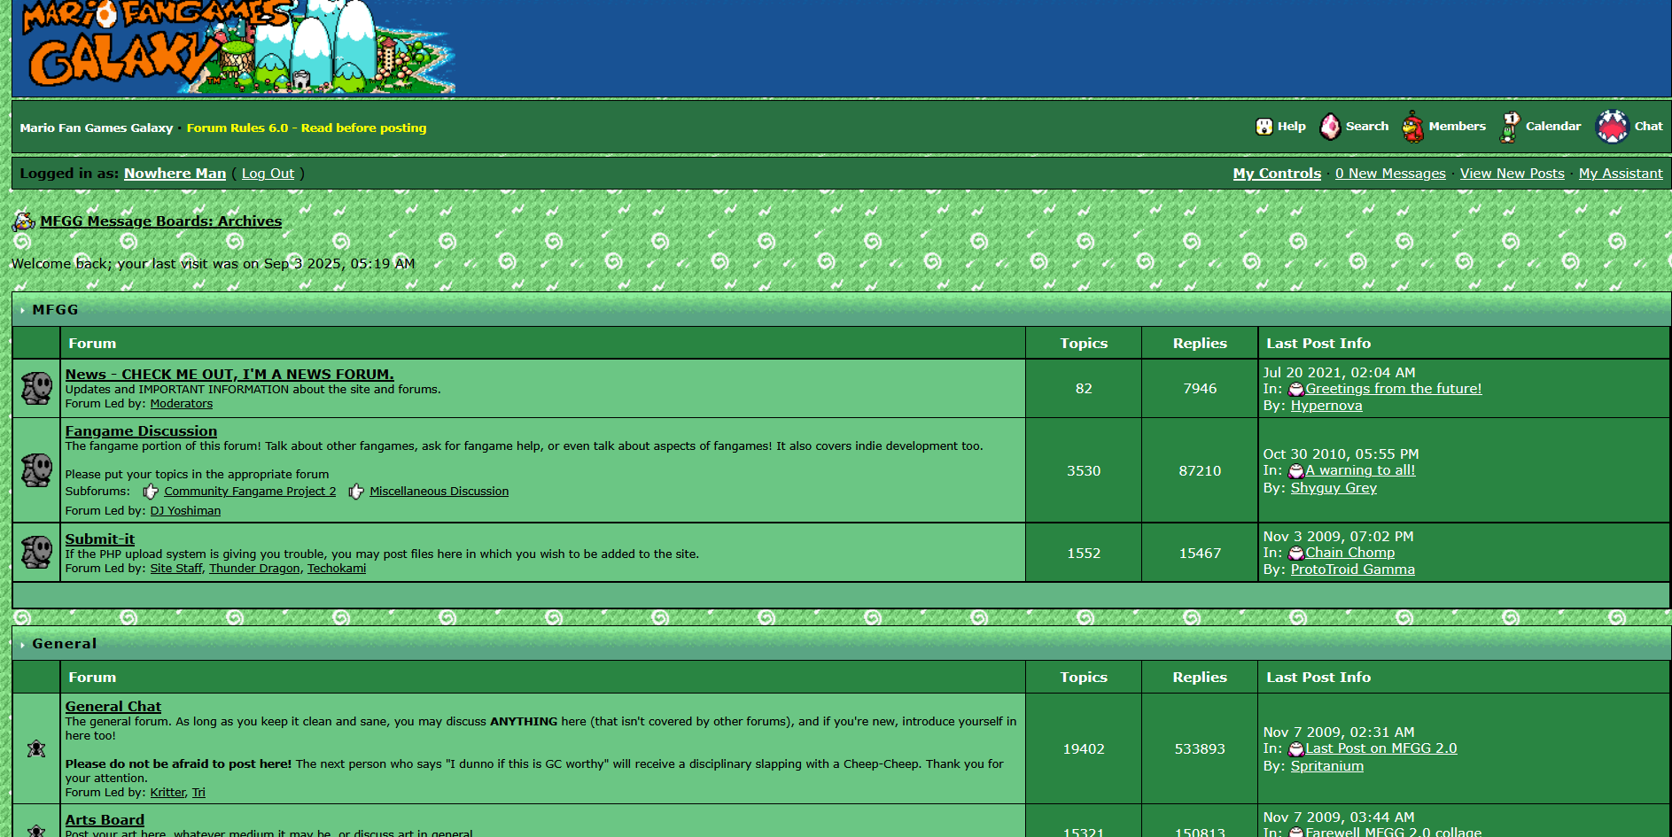1672x837 pixels.
Task: Open My Assistant
Action: pos(1621,174)
